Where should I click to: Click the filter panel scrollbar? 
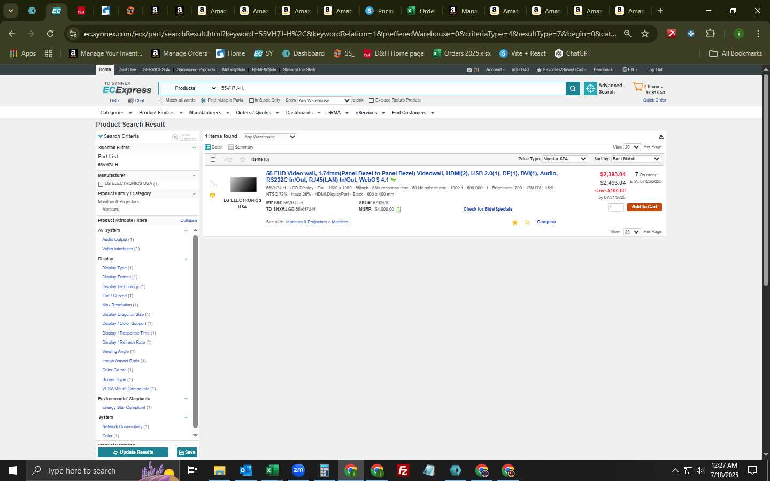click(195, 331)
